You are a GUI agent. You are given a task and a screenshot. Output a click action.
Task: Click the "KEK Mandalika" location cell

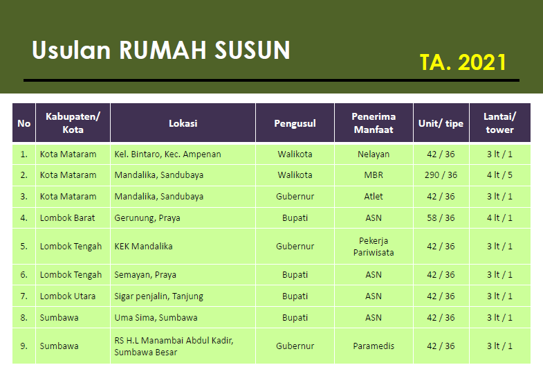point(143,247)
